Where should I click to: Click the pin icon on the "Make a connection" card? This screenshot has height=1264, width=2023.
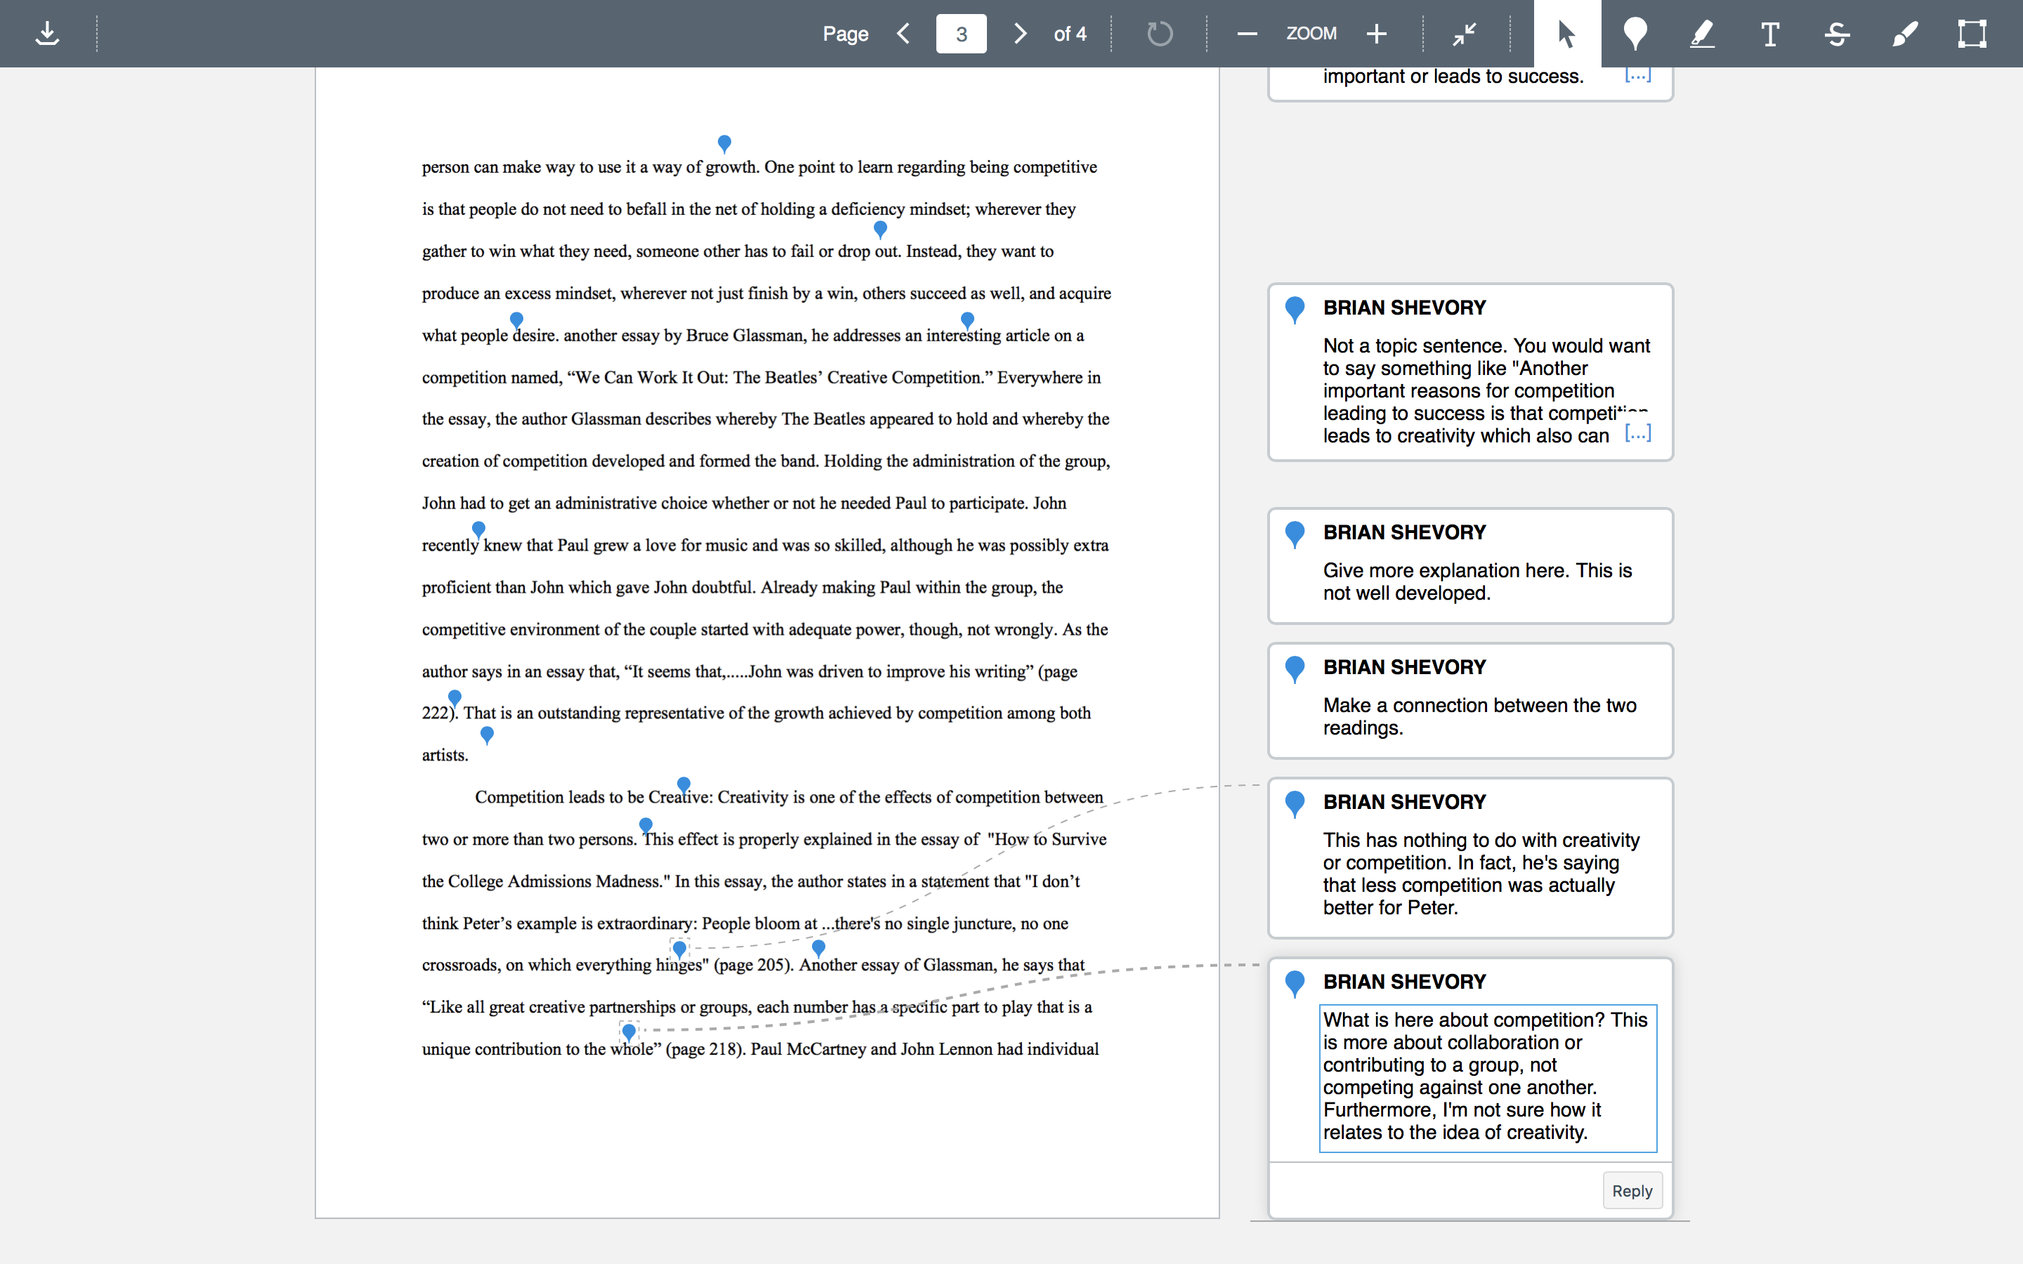click(1295, 669)
